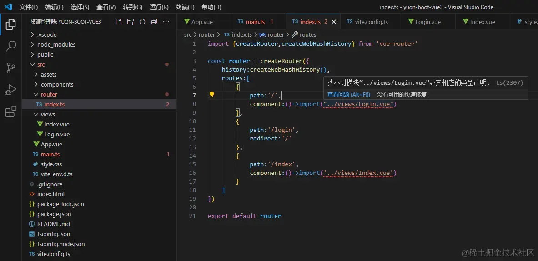
Task: Open the 运行(R) menu
Action: tap(159, 7)
